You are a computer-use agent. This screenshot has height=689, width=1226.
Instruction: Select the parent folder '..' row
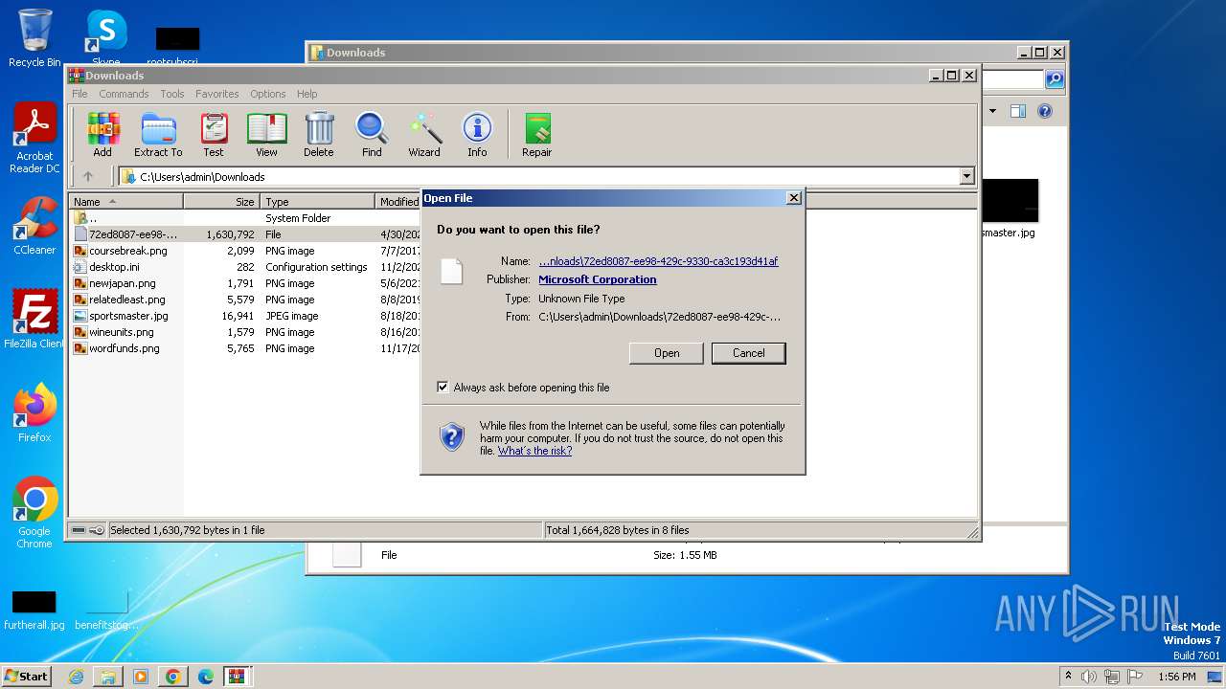245,218
